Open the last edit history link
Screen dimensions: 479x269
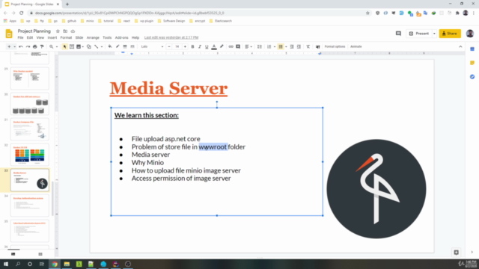point(171,37)
